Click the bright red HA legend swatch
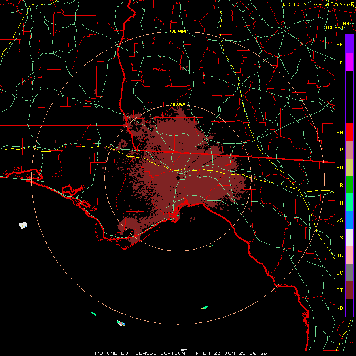The height and width of the screenshot is (356, 356). [349, 132]
